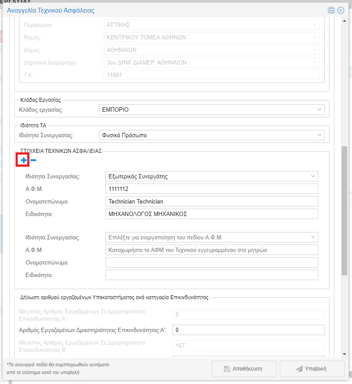
Task: Click the Μέγιστος Αριθμός Επικινδυνότητας Α' field
Action: (249, 314)
